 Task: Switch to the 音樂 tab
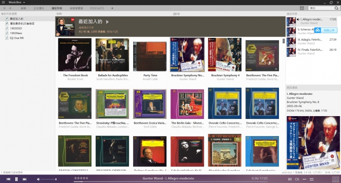point(23,8)
